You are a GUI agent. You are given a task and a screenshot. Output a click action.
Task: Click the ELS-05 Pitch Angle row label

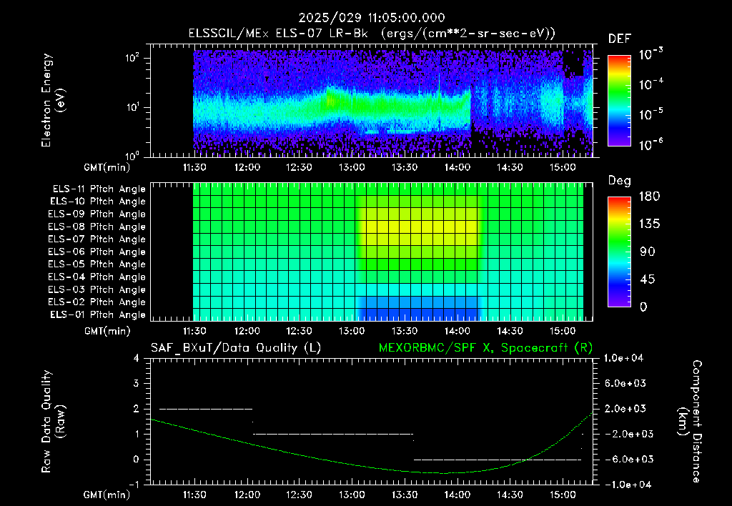click(97, 264)
